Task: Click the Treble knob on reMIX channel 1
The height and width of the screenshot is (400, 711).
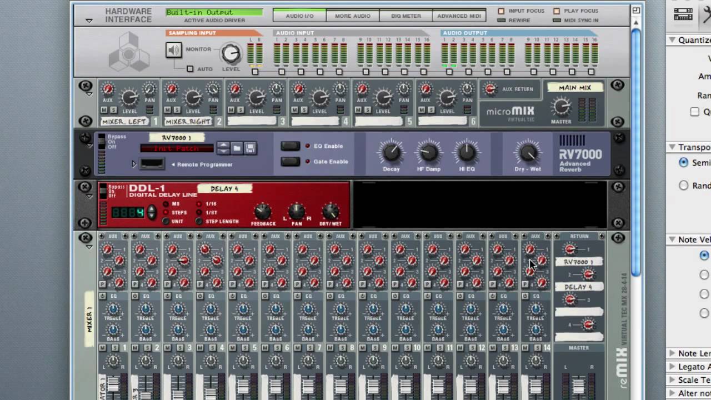Action: click(x=113, y=309)
